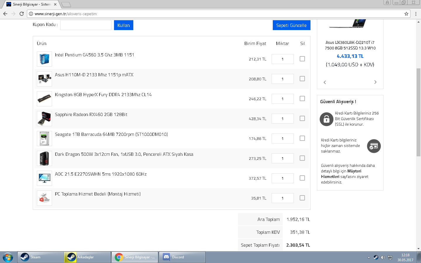Open the Seagate Barracuda drive thumbnail
Viewport: 421px width, 263px height.
coord(44,139)
